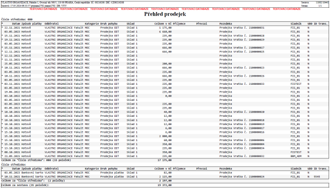Select the Sladník value "BBM_ADM"
330x188 pixels.
296,156
